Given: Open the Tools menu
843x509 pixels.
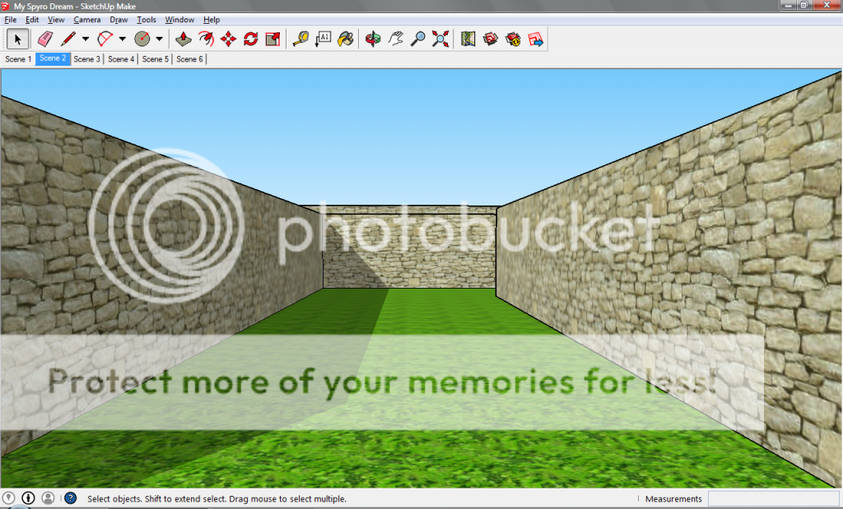Looking at the screenshot, I should pos(147,20).
